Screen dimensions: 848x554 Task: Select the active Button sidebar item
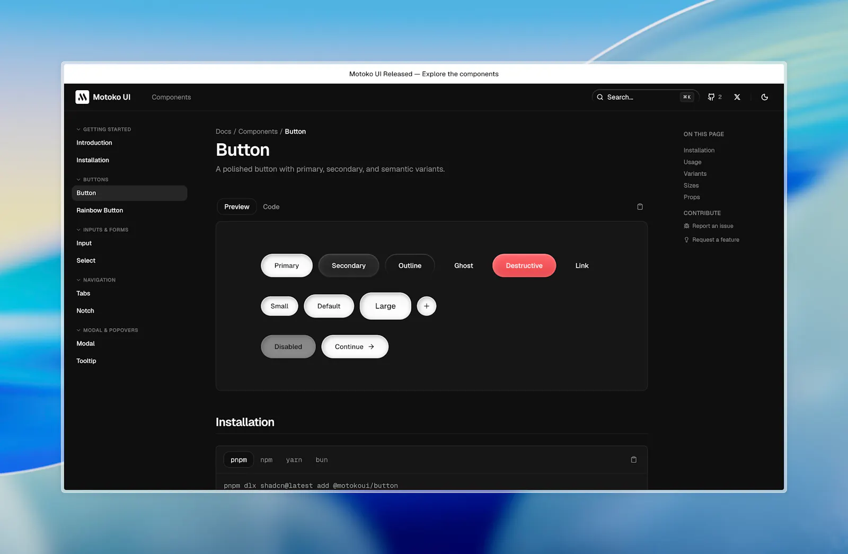click(129, 193)
